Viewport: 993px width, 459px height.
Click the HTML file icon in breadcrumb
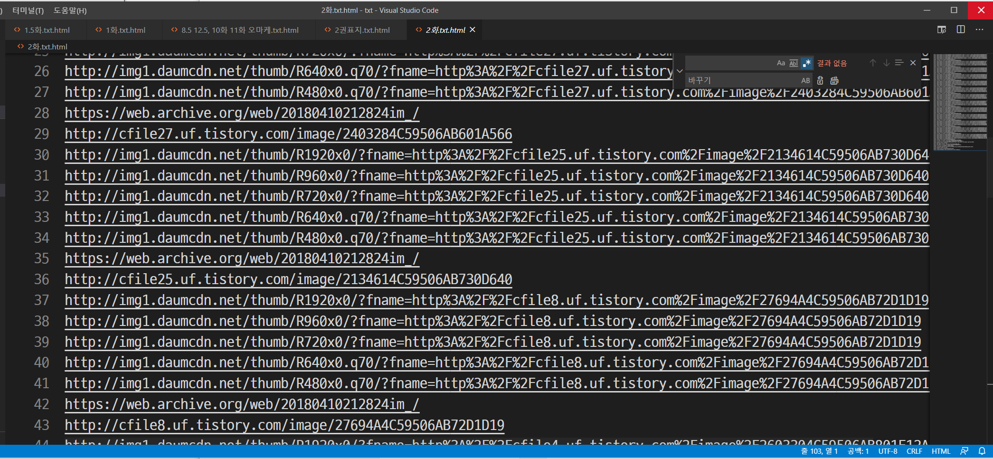20,46
